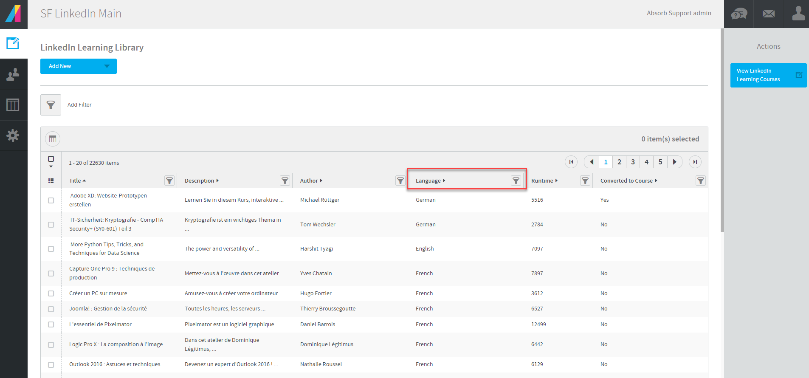Go to page 4
Image resolution: width=809 pixels, height=378 pixels.
tap(646, 162)
